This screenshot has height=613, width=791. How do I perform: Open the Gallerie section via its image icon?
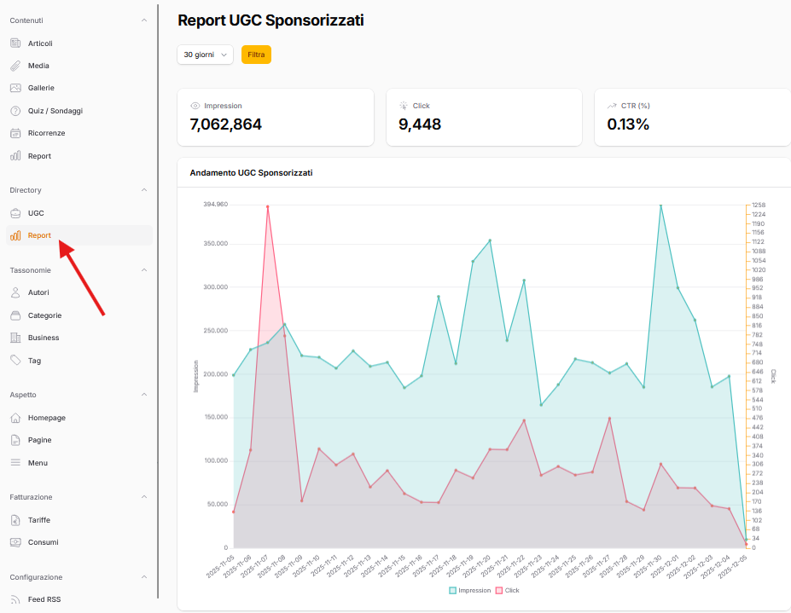point(15,88)
